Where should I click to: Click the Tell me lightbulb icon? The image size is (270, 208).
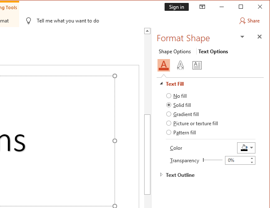pyautogui.click(x=29, y=21)
